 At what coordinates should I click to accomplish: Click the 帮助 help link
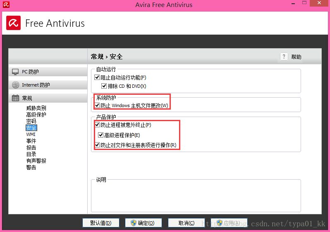click(x=297, y=57)
